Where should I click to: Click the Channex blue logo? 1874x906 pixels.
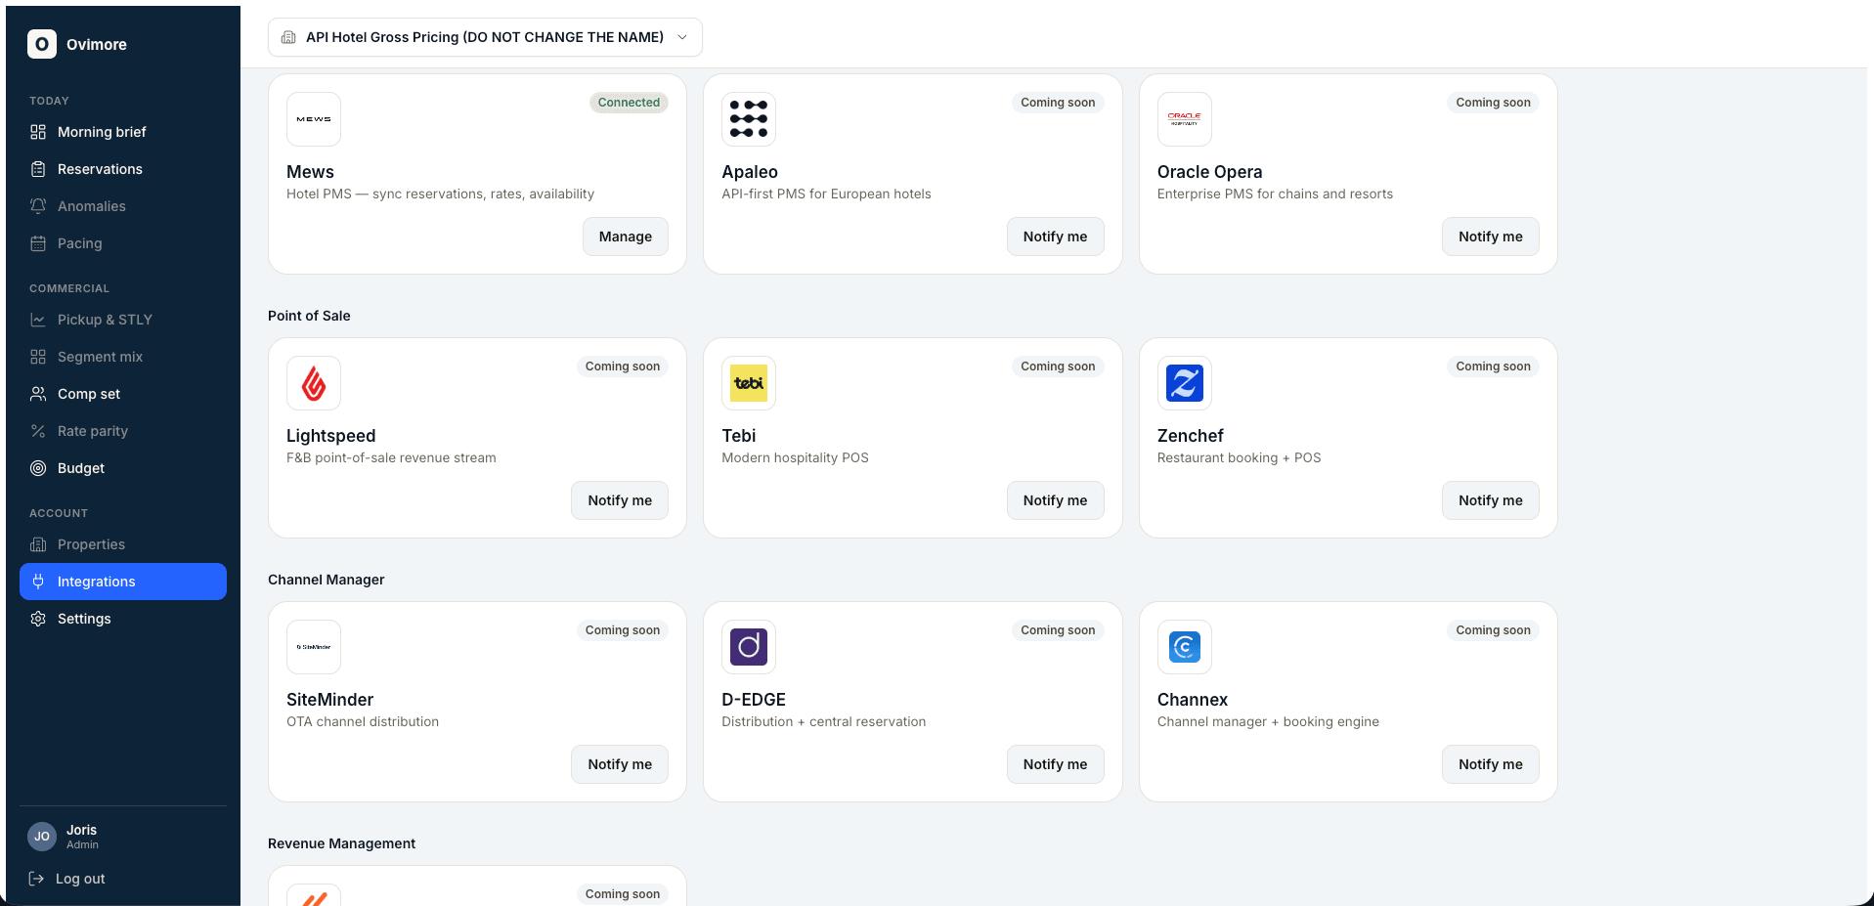1185,647
